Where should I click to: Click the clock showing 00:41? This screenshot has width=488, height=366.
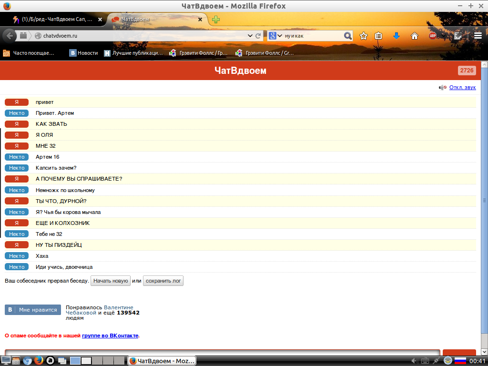pos(478,361)
